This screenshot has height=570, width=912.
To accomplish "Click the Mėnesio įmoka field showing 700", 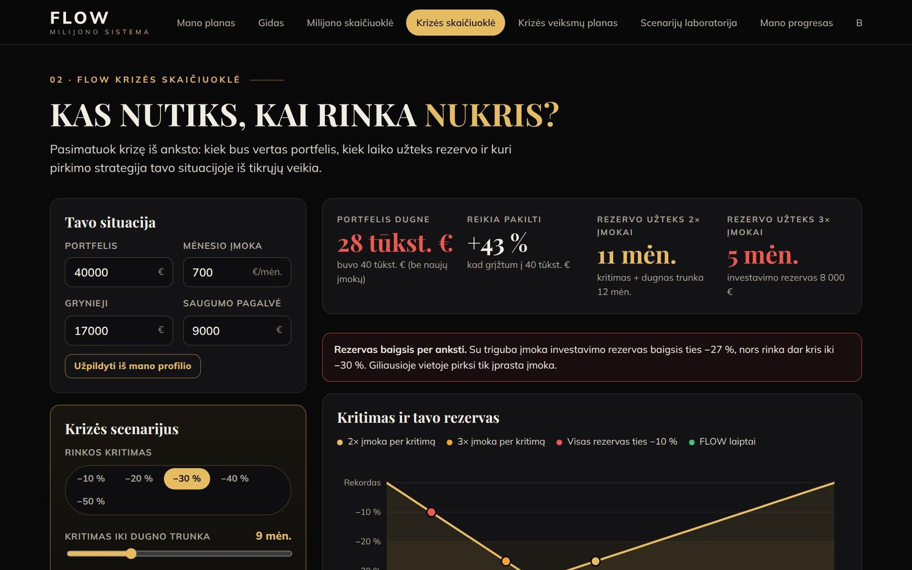I will pos(237,272).
